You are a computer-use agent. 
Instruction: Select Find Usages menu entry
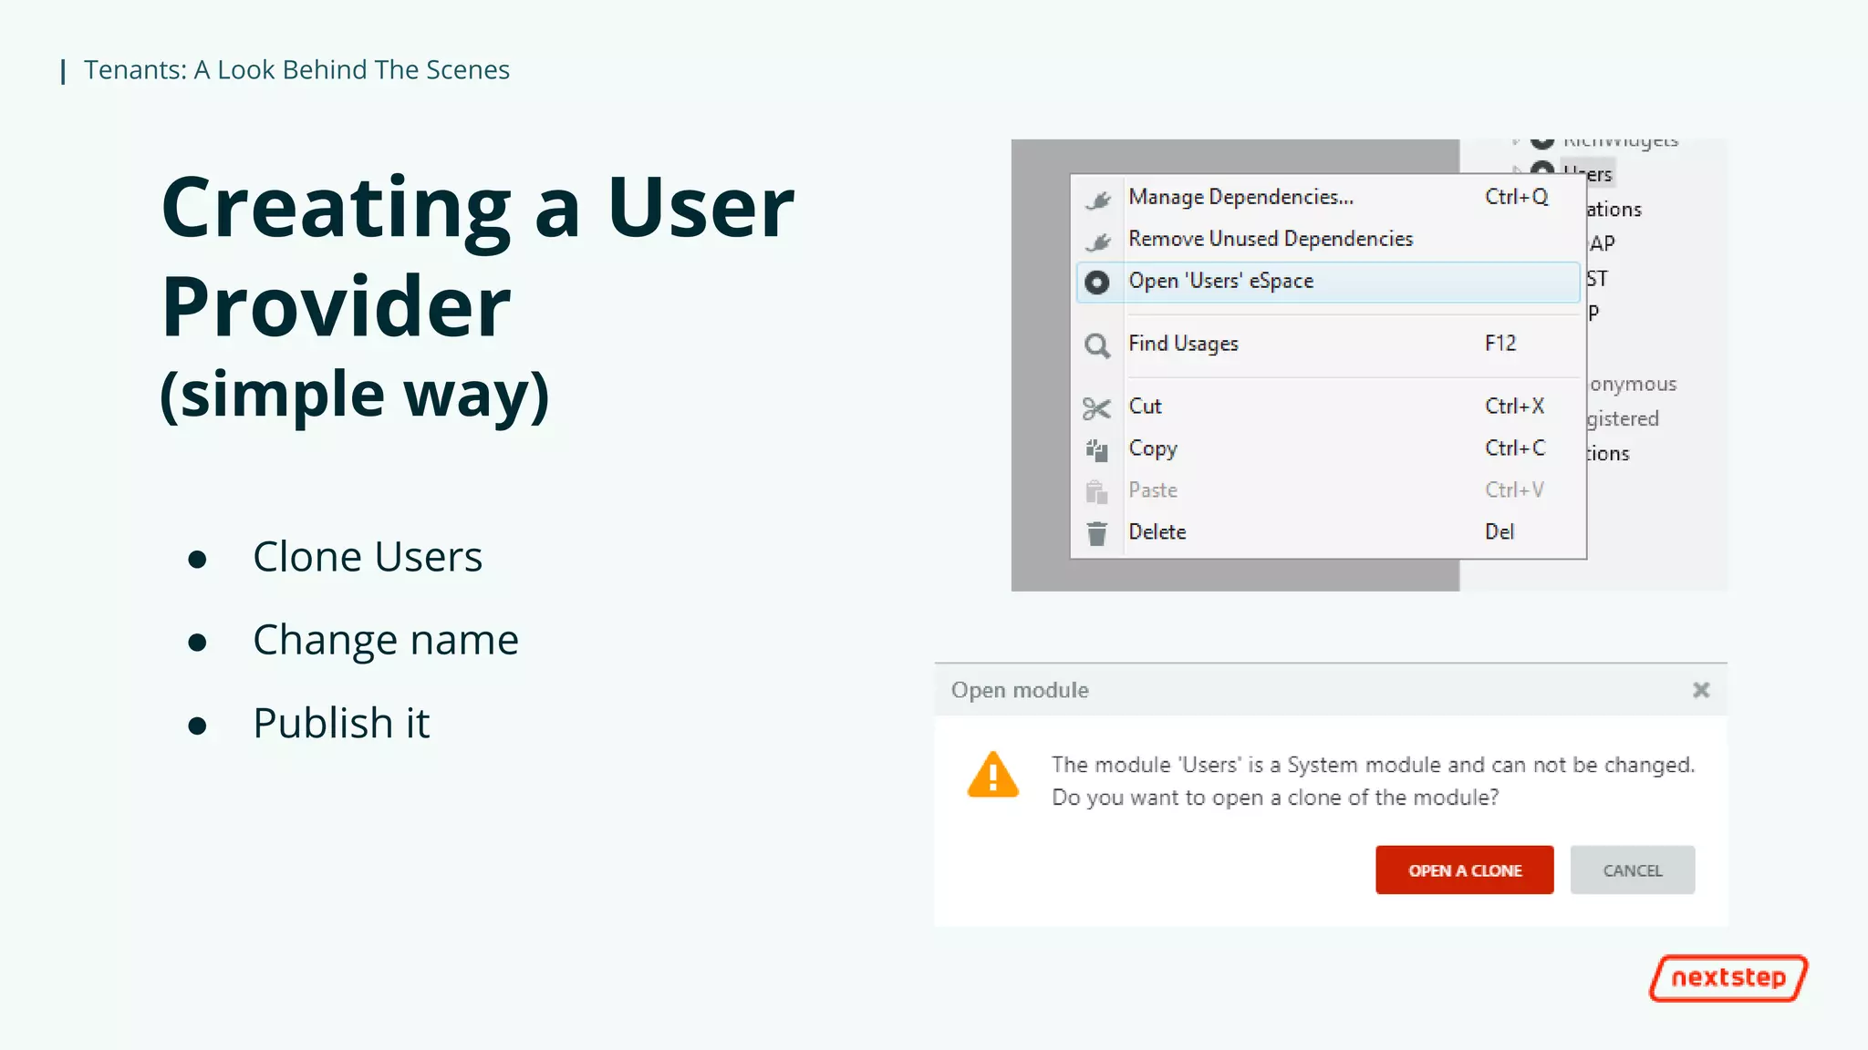[1328, 344]
